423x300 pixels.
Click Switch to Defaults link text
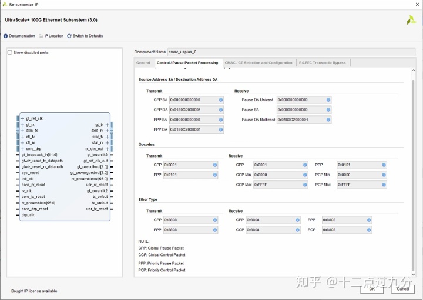(x=88, y=36)
